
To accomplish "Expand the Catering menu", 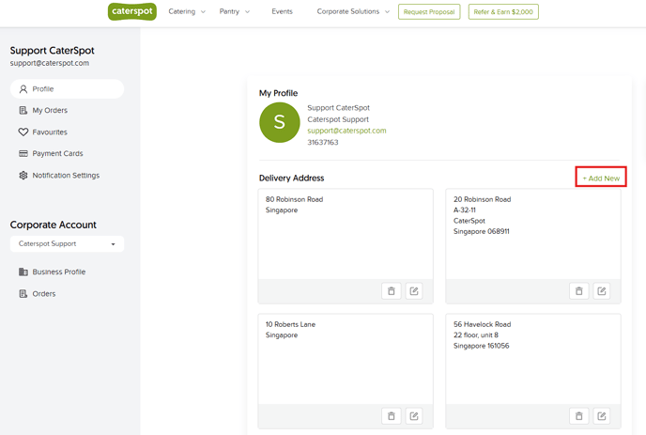I will 187,11.
